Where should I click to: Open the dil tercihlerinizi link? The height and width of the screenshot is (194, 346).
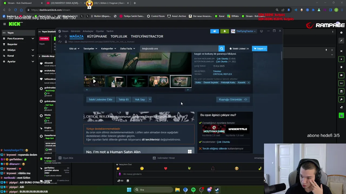151,140
